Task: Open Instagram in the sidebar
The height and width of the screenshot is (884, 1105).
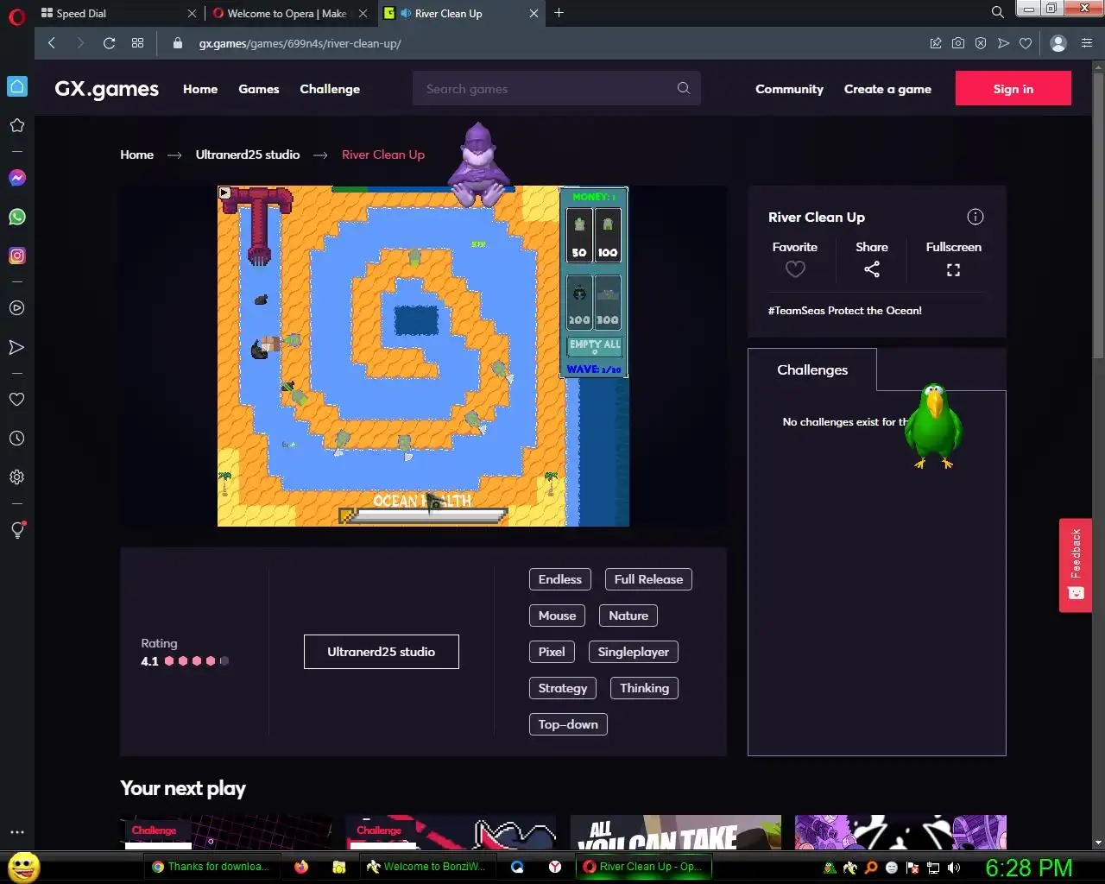Action: 17,256
